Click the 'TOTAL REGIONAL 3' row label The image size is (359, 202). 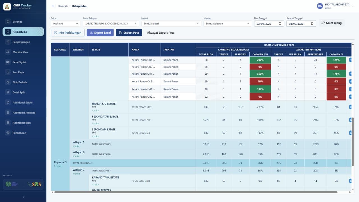coord(82,163)
